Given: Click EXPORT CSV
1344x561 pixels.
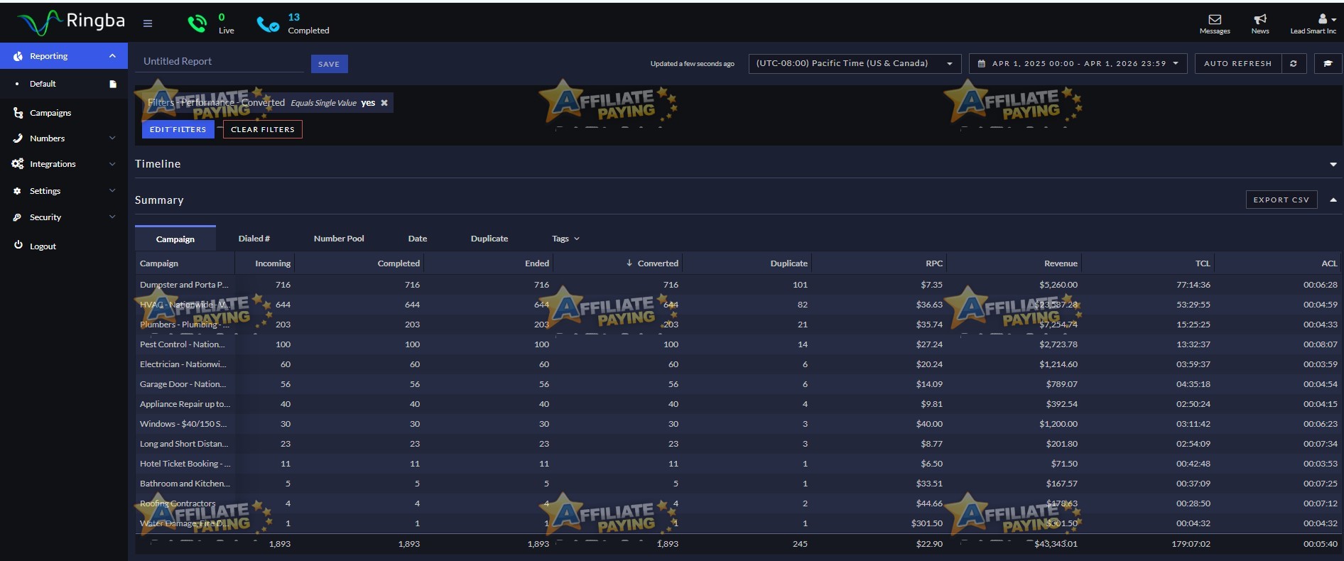Looking at the screenshot, I should 1281,200.
